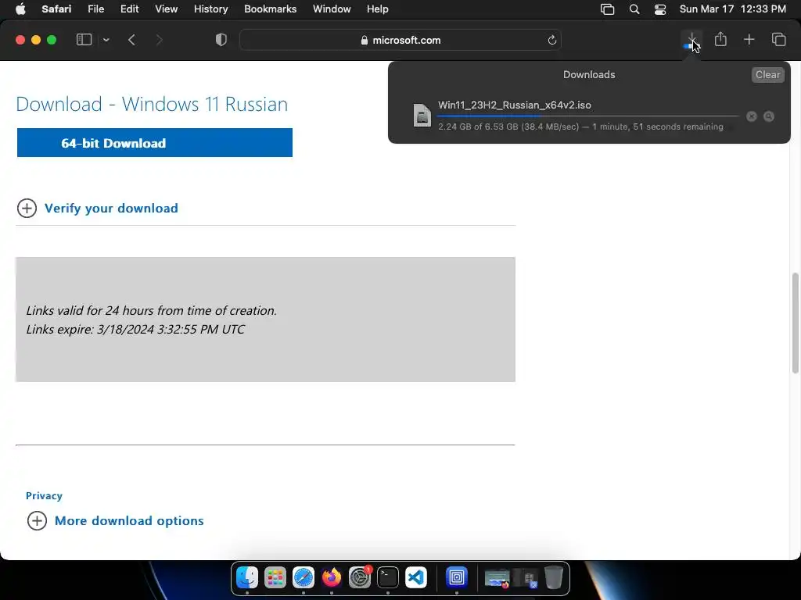This screenshot has height=600, width=801.
Task: Open the privacy report shield icon
Action: [221, 40]
